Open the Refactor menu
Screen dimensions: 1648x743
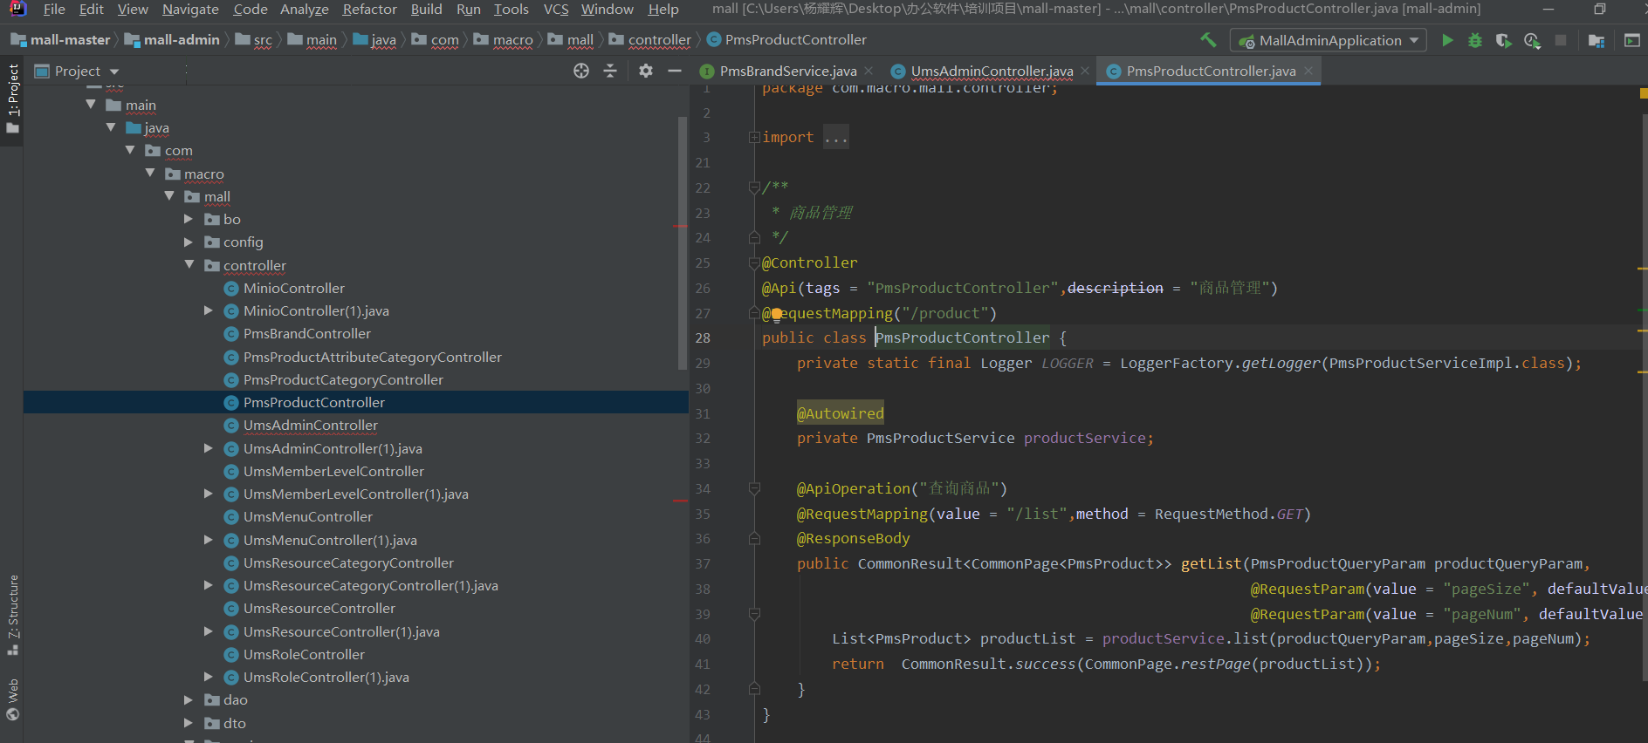369,9
